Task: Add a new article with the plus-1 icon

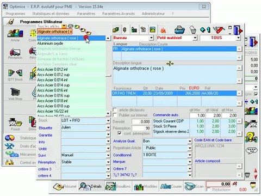Action: (205, 29)
